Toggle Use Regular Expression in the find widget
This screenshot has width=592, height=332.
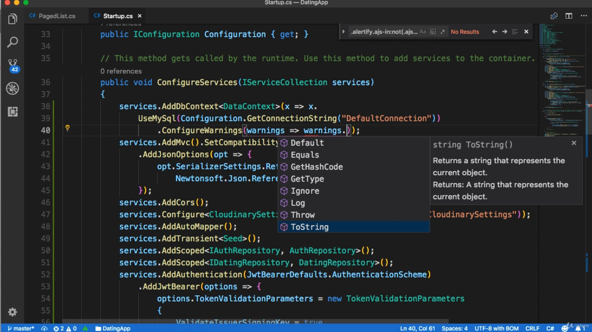[x=442, y=32]
